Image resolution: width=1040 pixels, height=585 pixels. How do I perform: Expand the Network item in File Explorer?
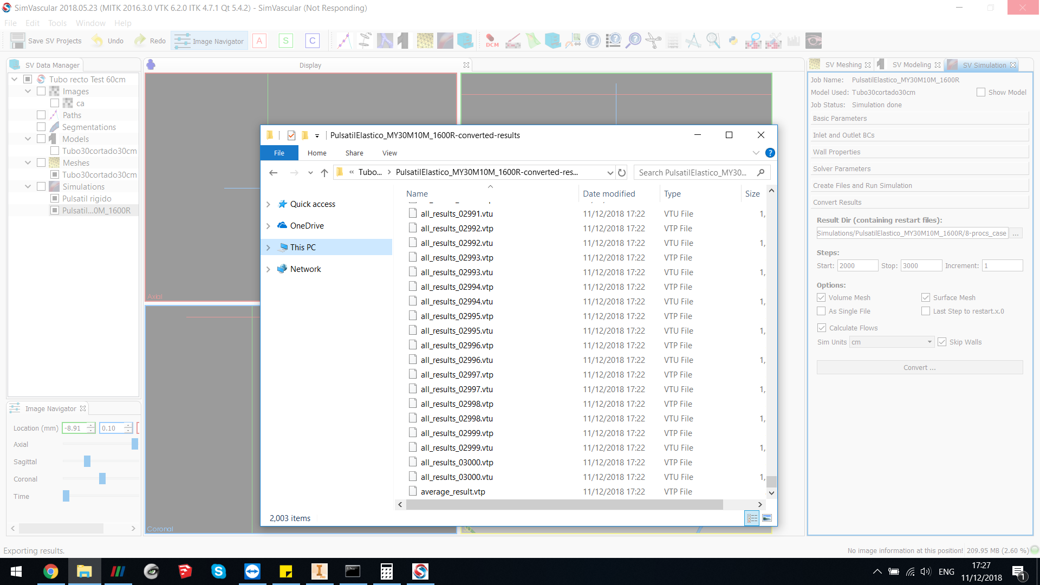(x=268, y=269)
